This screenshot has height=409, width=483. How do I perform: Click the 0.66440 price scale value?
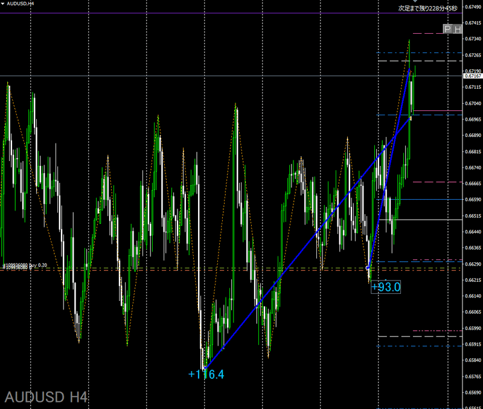473,232
